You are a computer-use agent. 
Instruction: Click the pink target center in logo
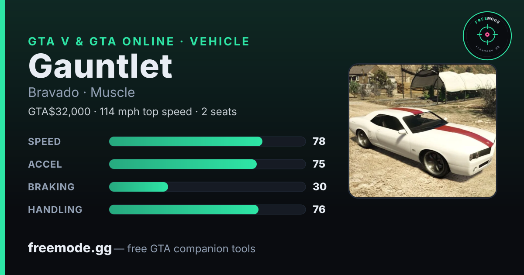pyautogui.click(x=487, y=34)
